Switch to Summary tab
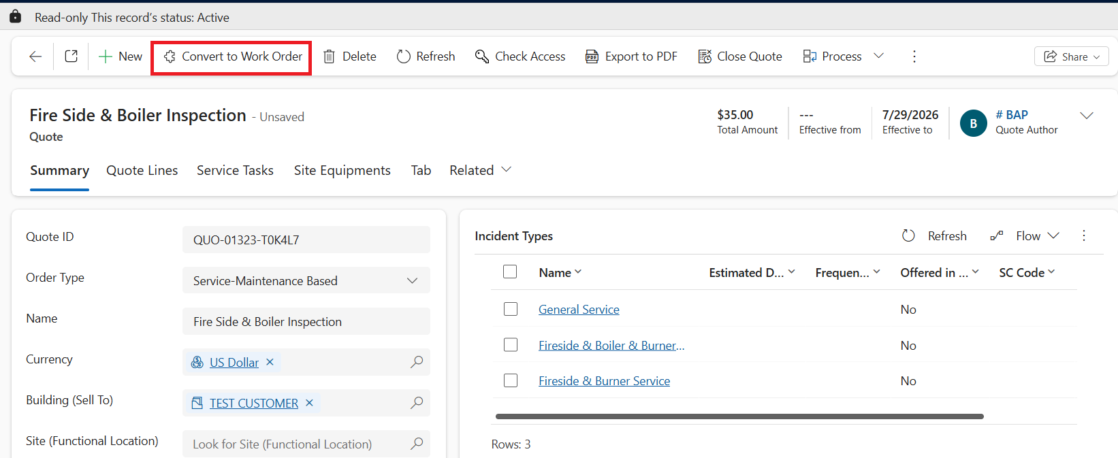 point(59,171)
